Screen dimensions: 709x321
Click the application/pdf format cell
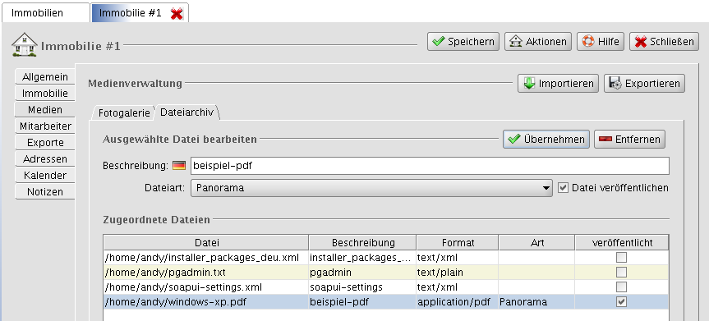[458, 301]
